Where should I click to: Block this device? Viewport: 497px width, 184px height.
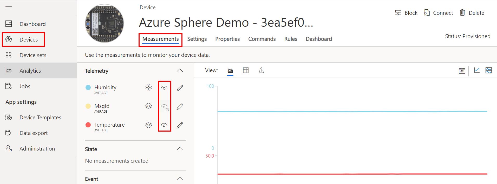click(406, 13)
